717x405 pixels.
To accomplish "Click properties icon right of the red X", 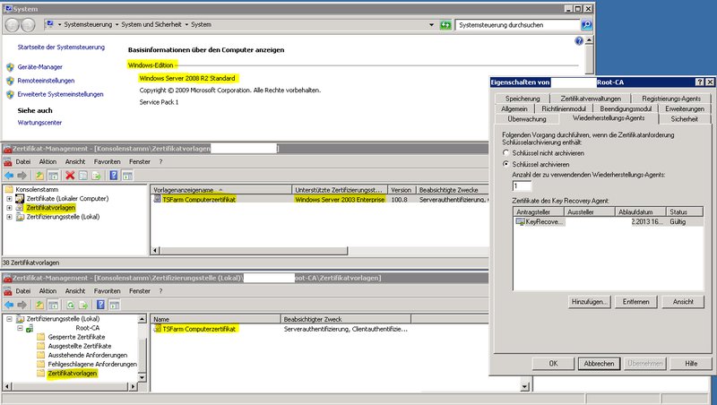I will tap(83, 176).
